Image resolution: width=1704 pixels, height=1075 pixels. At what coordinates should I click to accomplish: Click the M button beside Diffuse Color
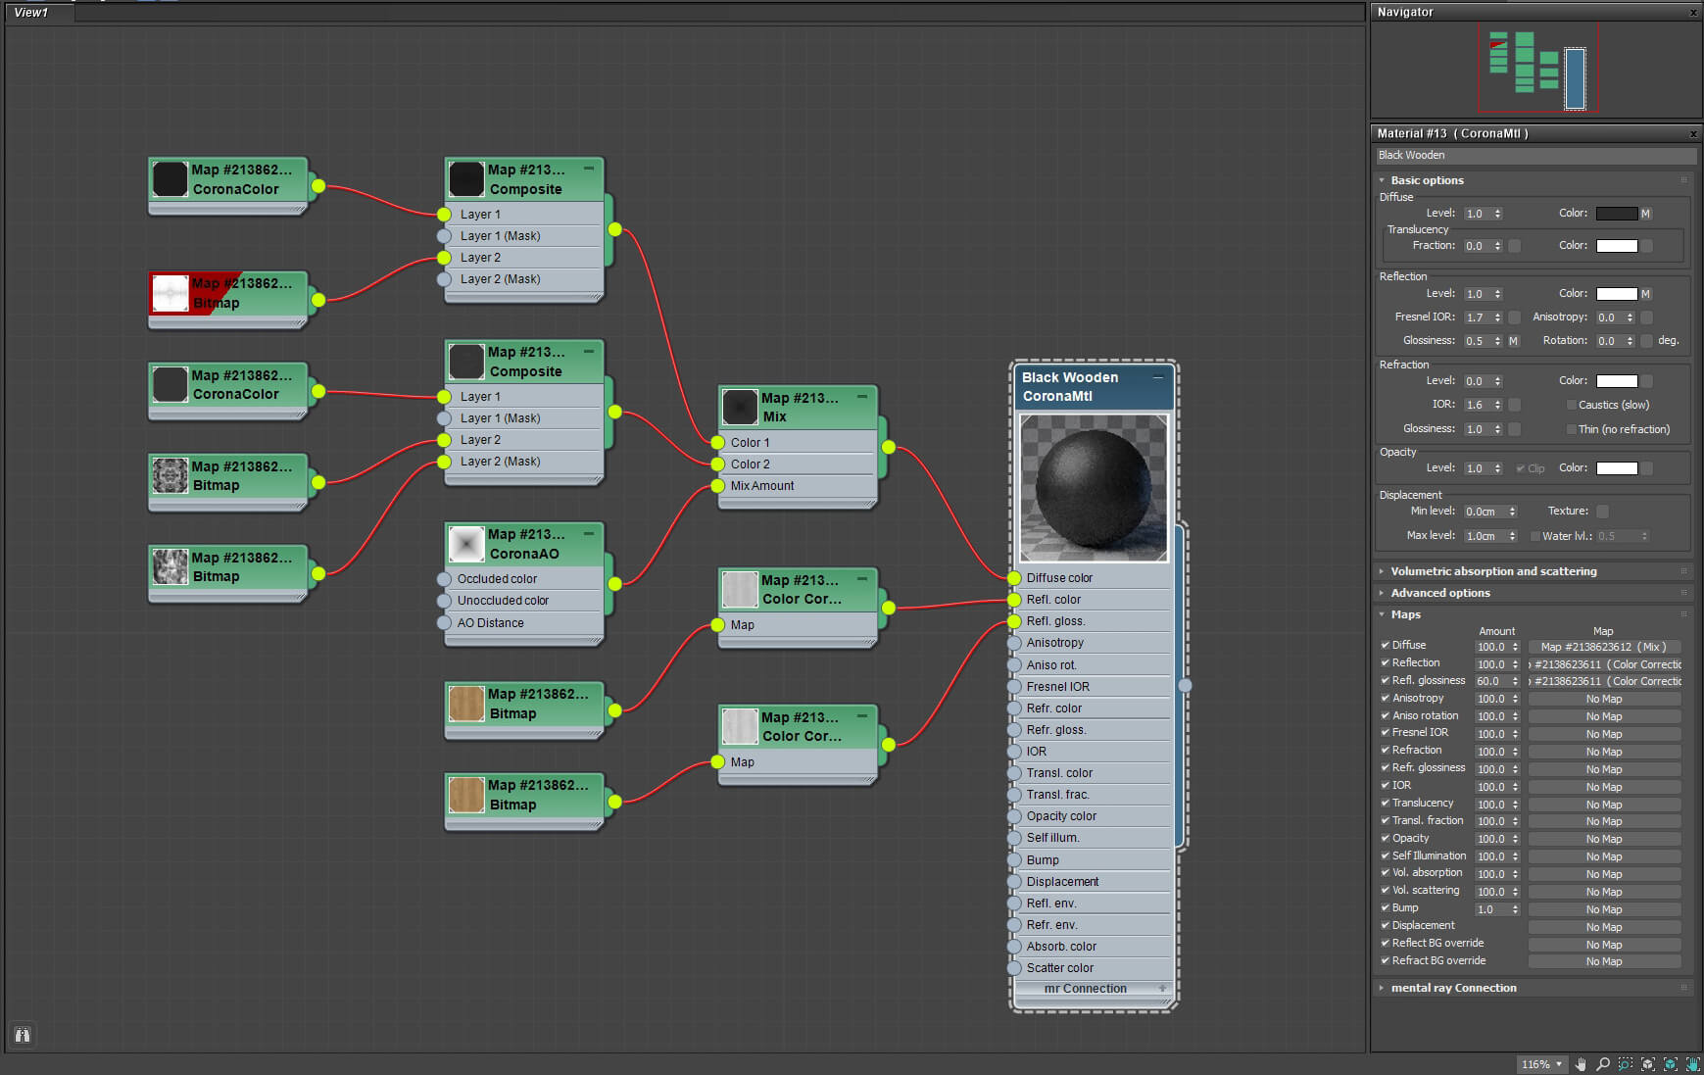click(x=1646, y=214)
